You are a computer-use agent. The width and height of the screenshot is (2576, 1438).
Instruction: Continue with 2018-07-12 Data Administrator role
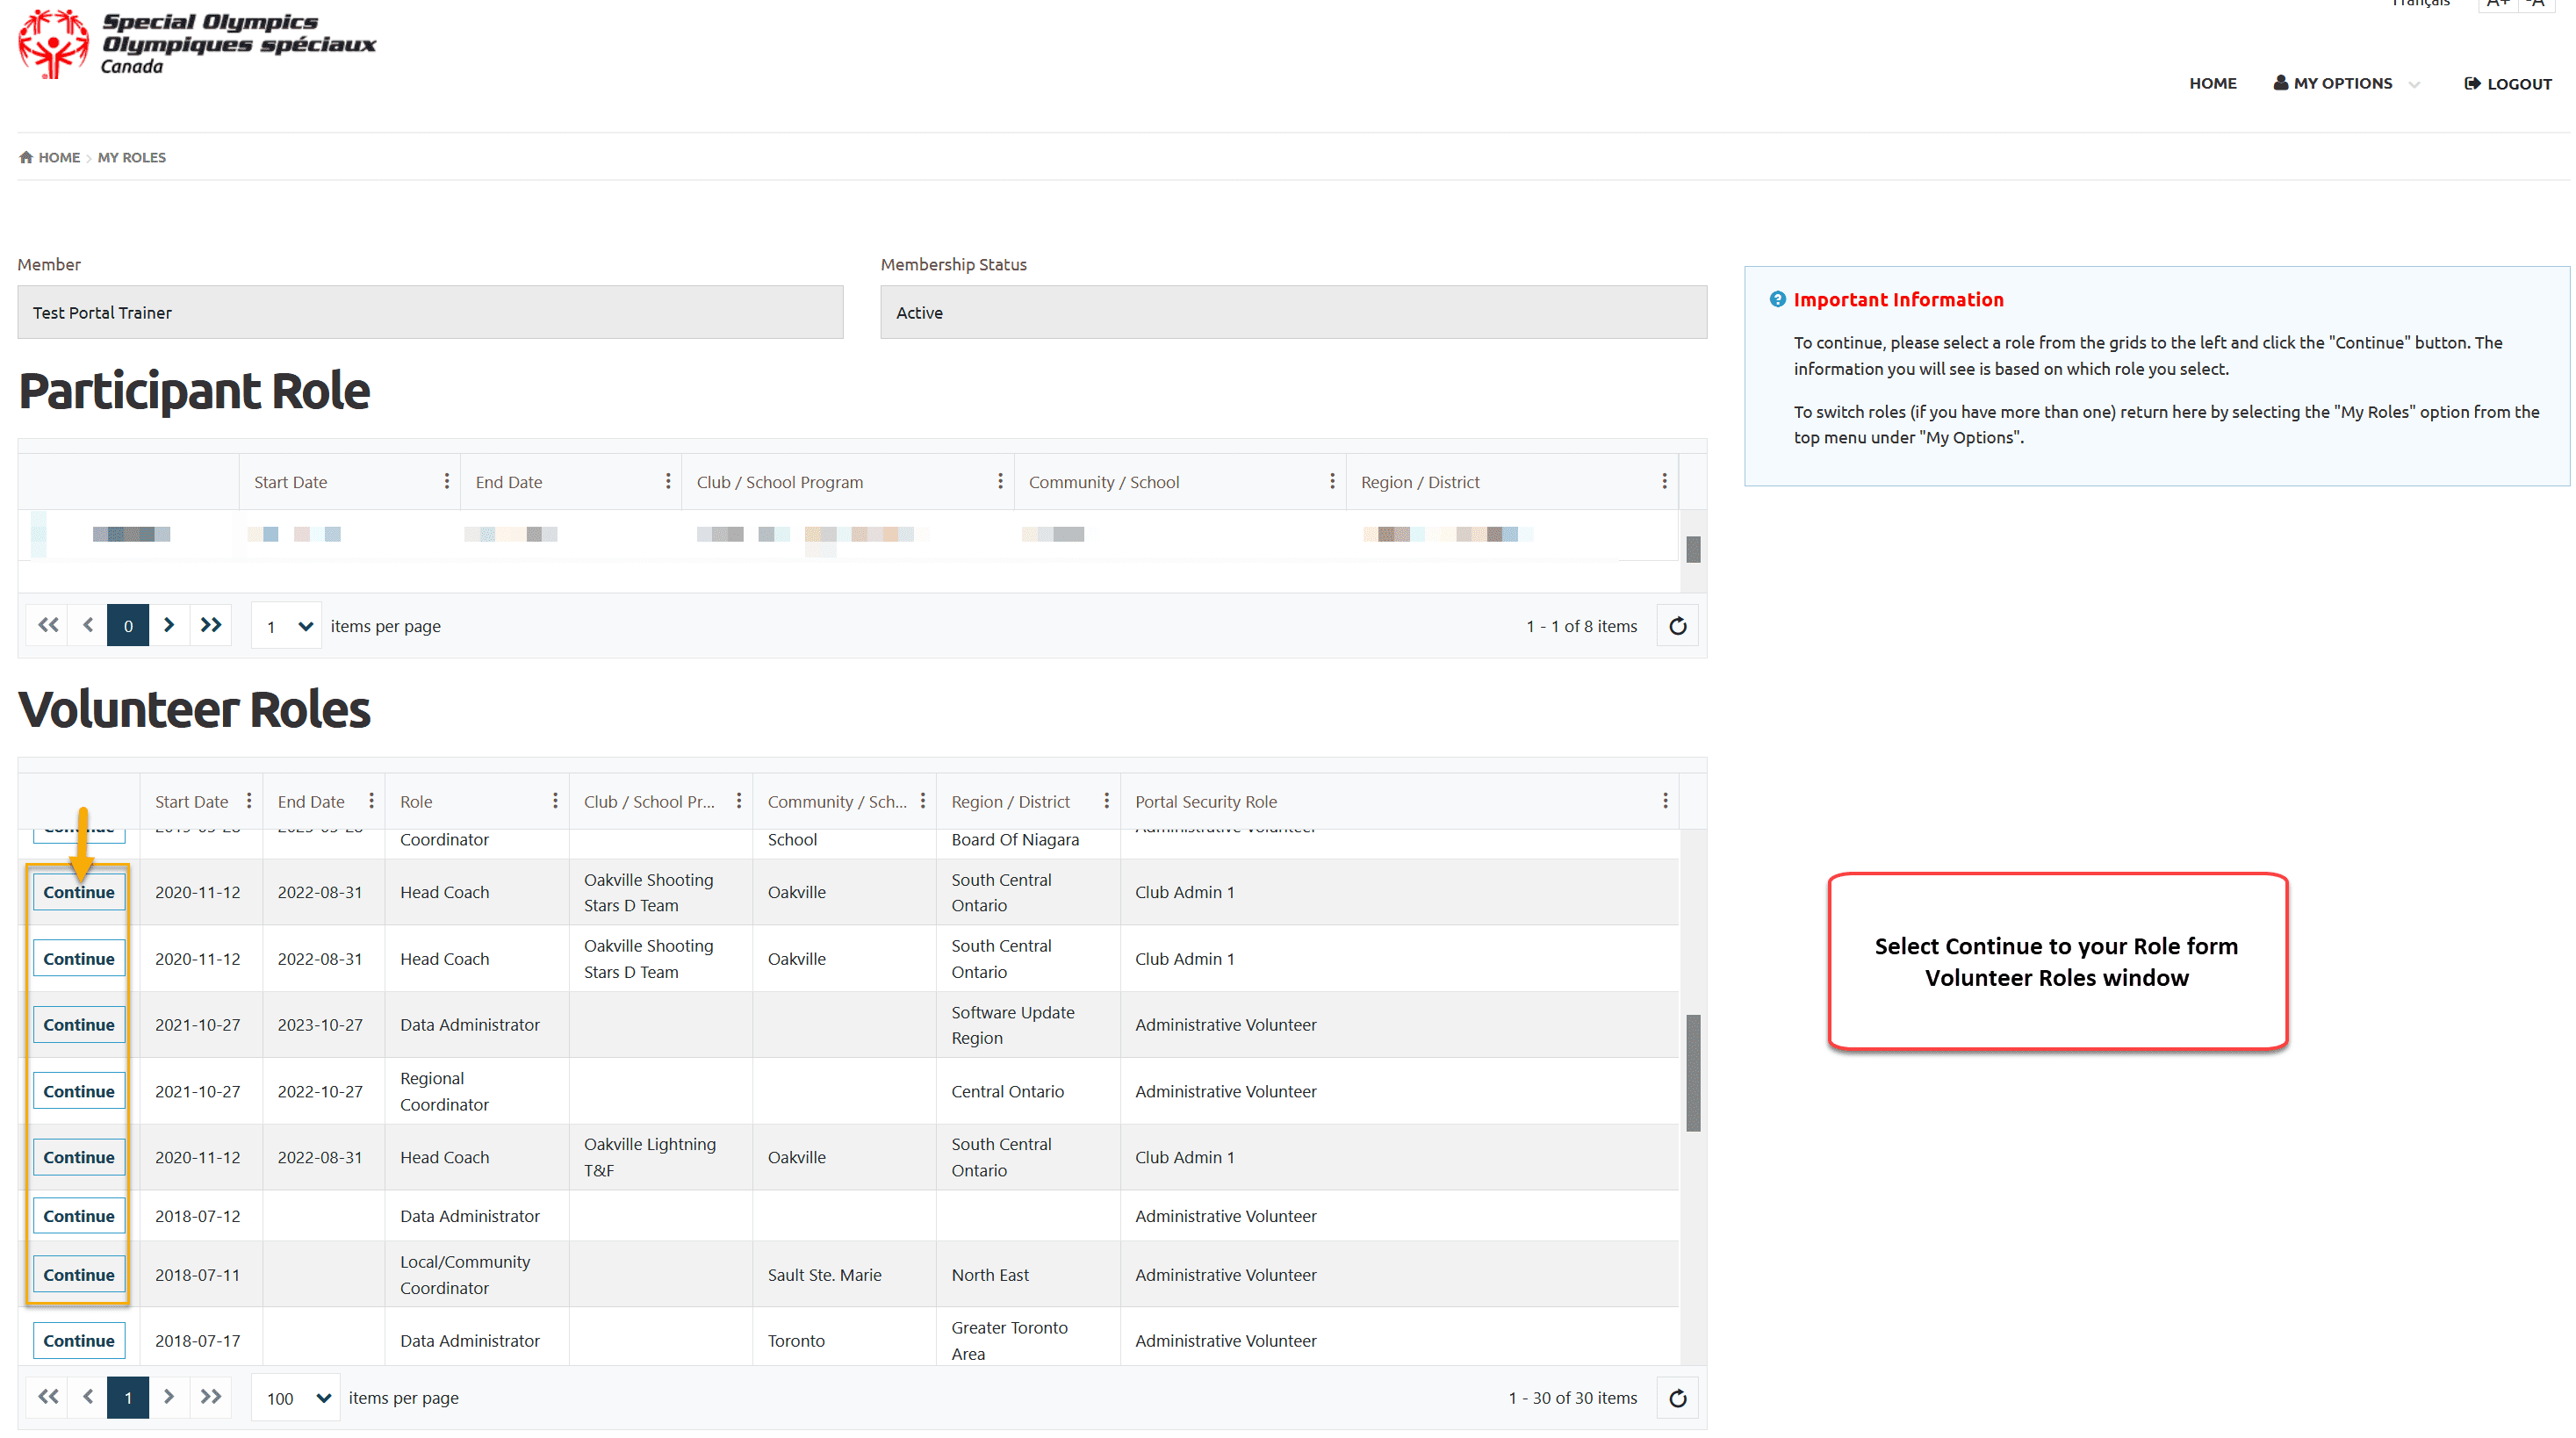point(79,1216)
